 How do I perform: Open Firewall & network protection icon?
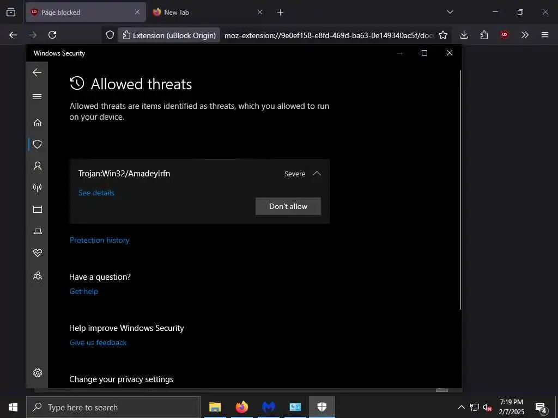pyautogui.click(x=38, y=188)
